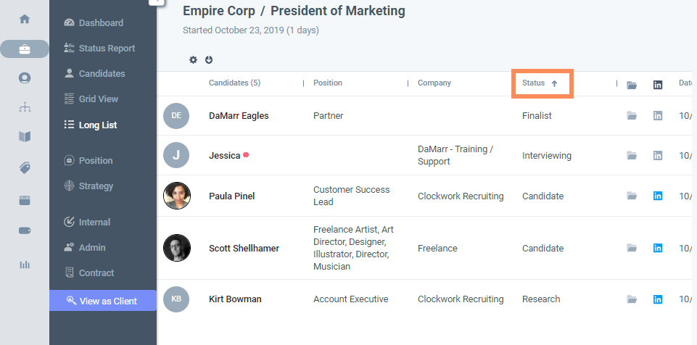Click Kirt Bowman's KB avatar

point(176,299)
